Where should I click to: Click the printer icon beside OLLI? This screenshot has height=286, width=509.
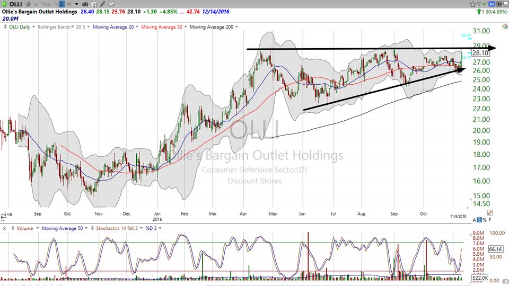[x=28, y=4]
